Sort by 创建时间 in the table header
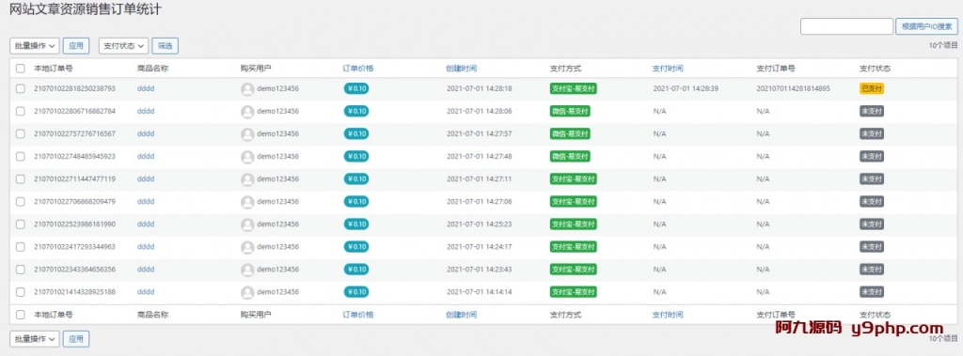Screen dimensions: 963x356 click(461, 69)
